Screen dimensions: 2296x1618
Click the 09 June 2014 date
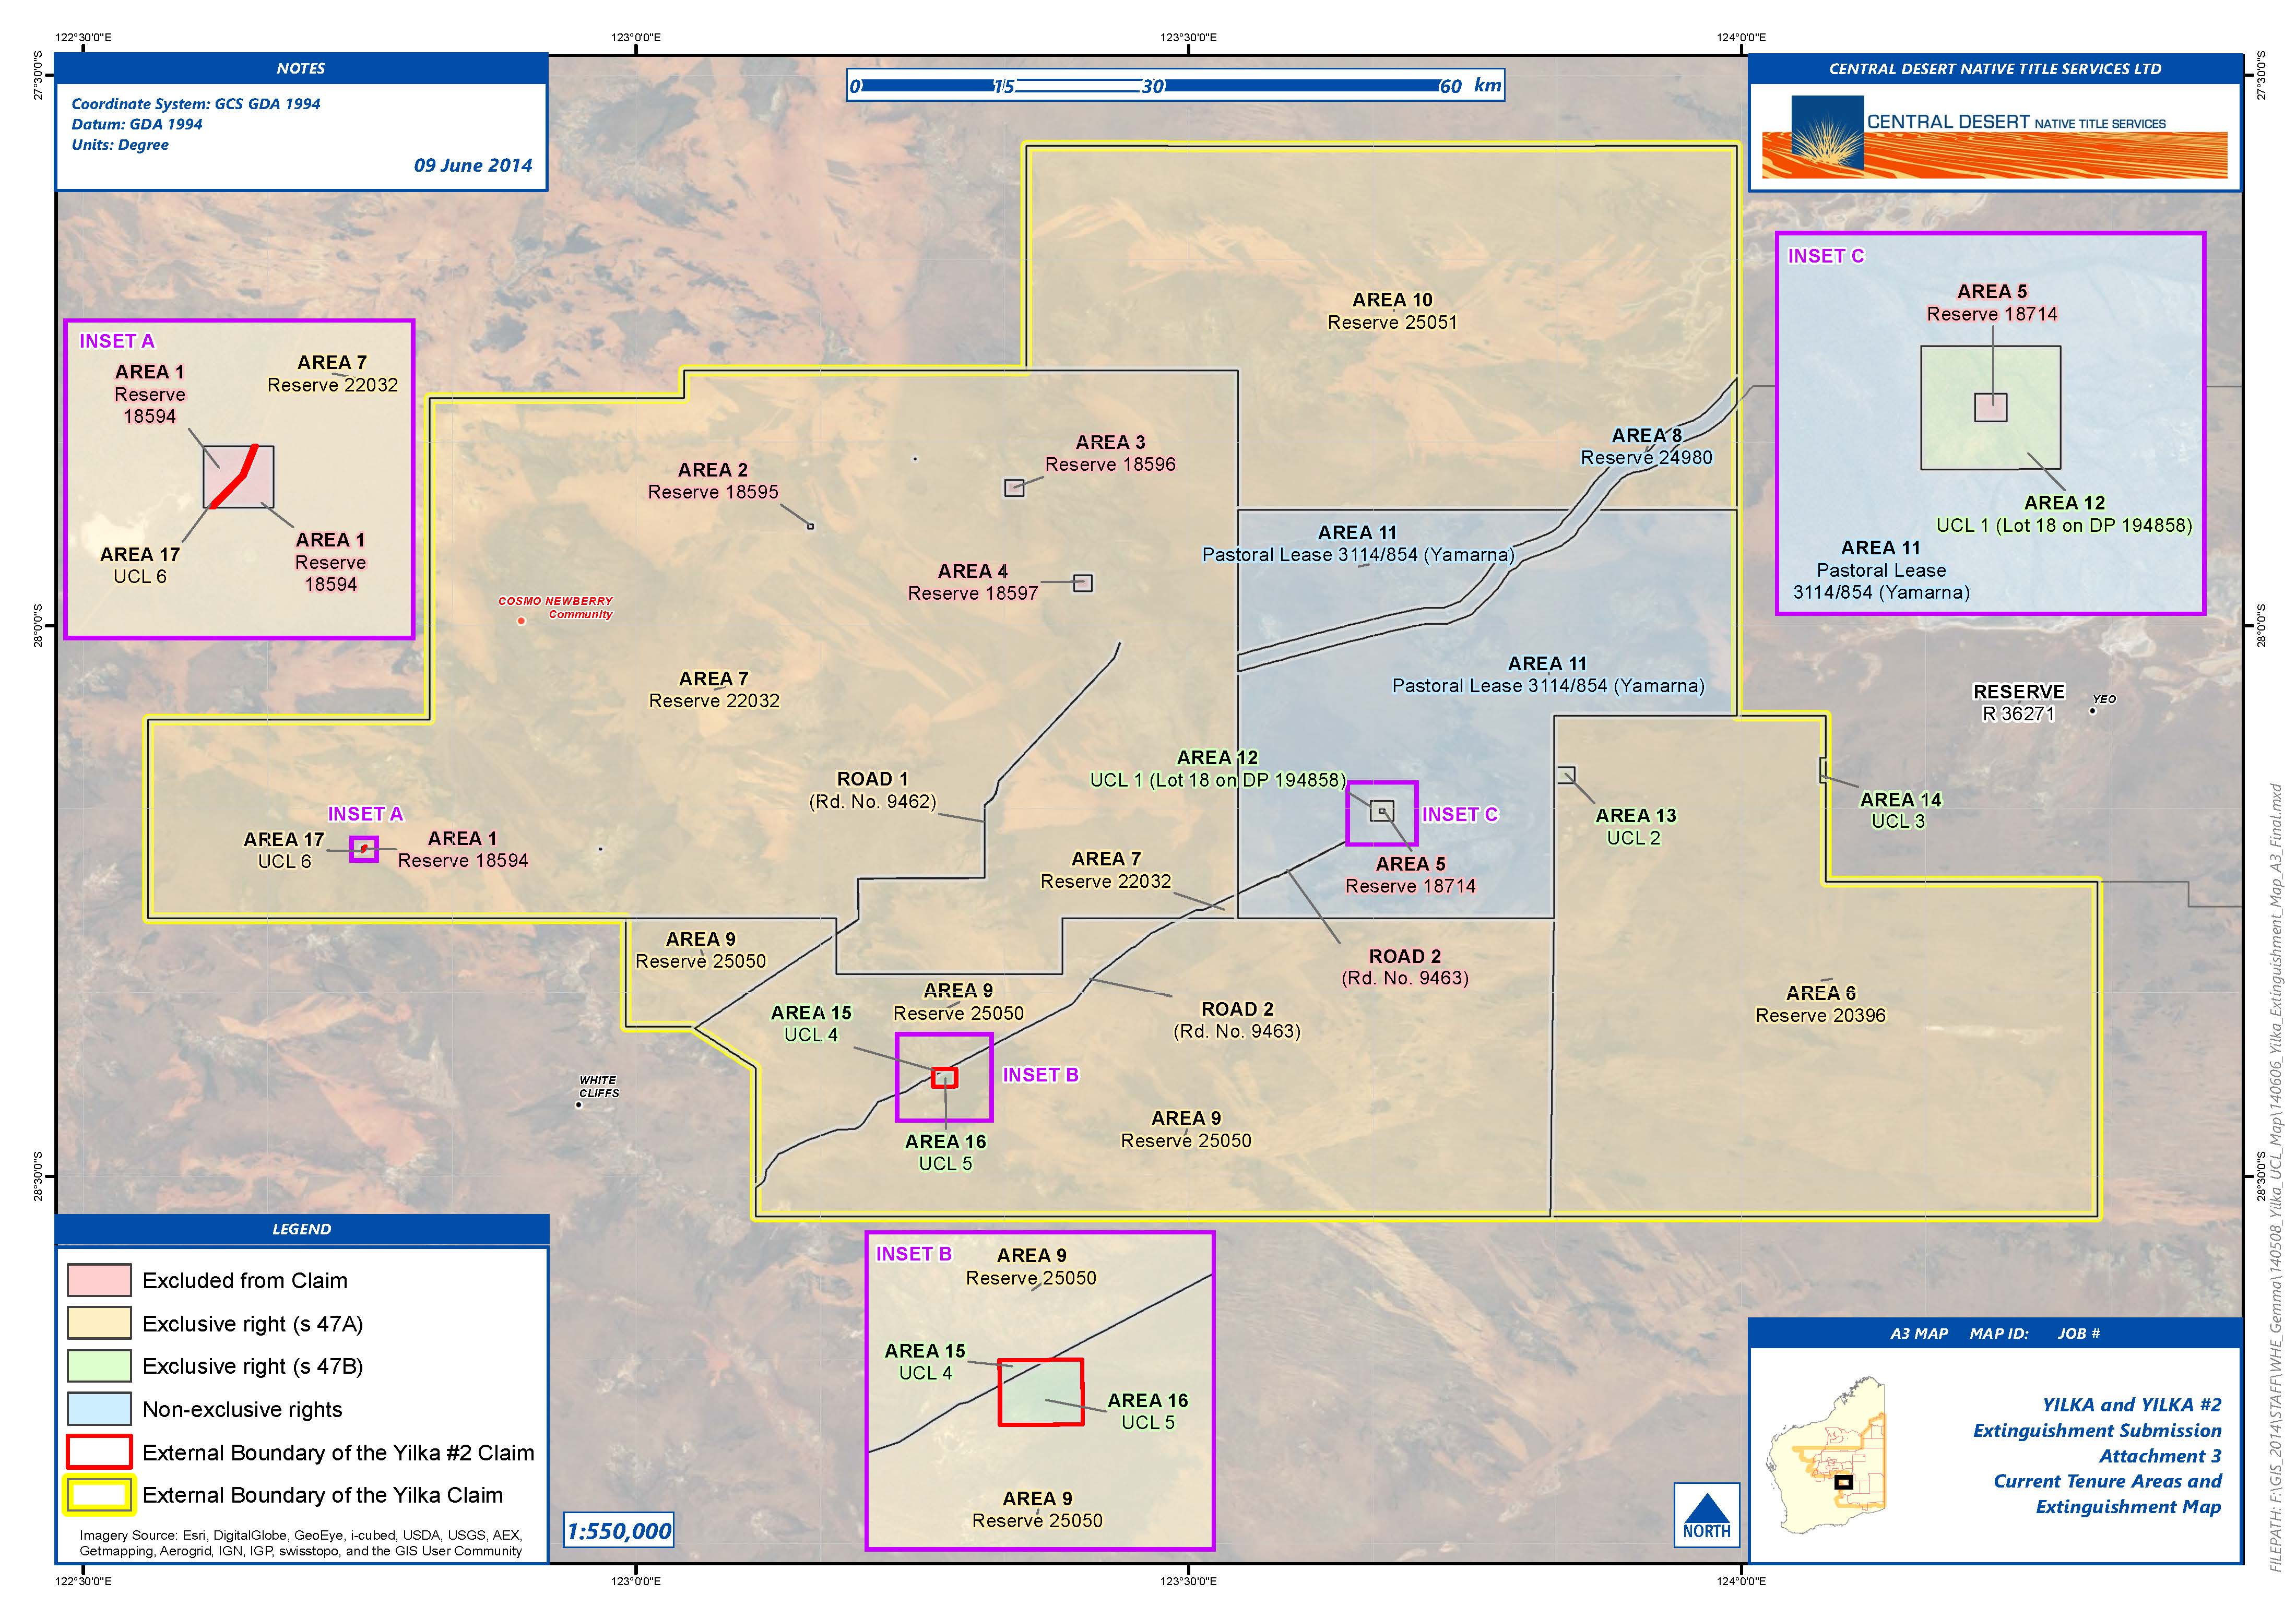(473, 165)
